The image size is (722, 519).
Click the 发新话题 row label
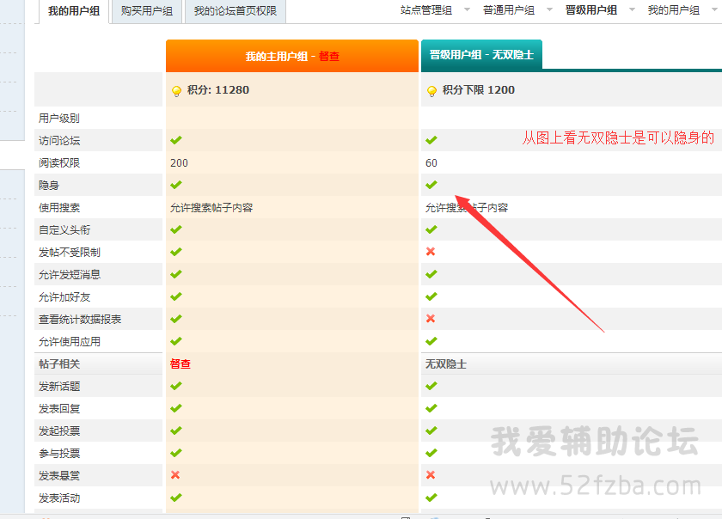(59, 387)
